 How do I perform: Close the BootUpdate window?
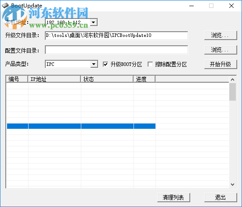(x=231, y=6)
